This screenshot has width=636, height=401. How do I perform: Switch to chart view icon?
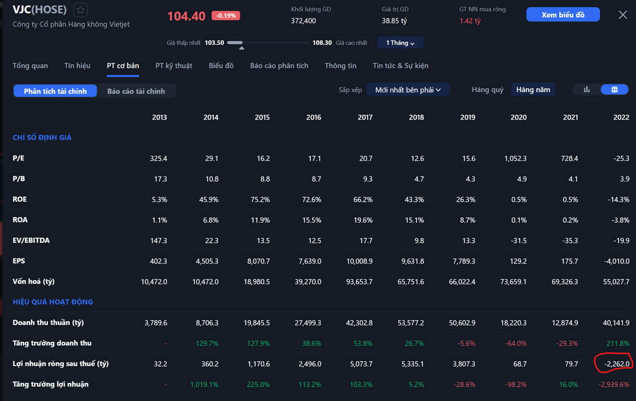(586, 90)
